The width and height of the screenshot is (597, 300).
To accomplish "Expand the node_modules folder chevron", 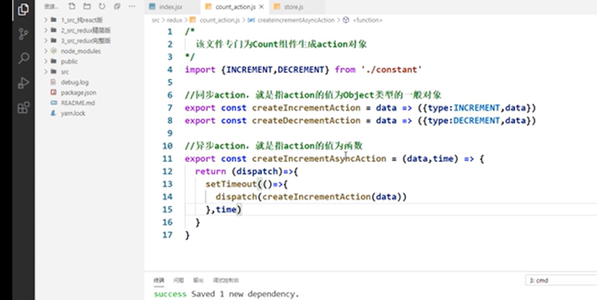I will click(46, 51).
